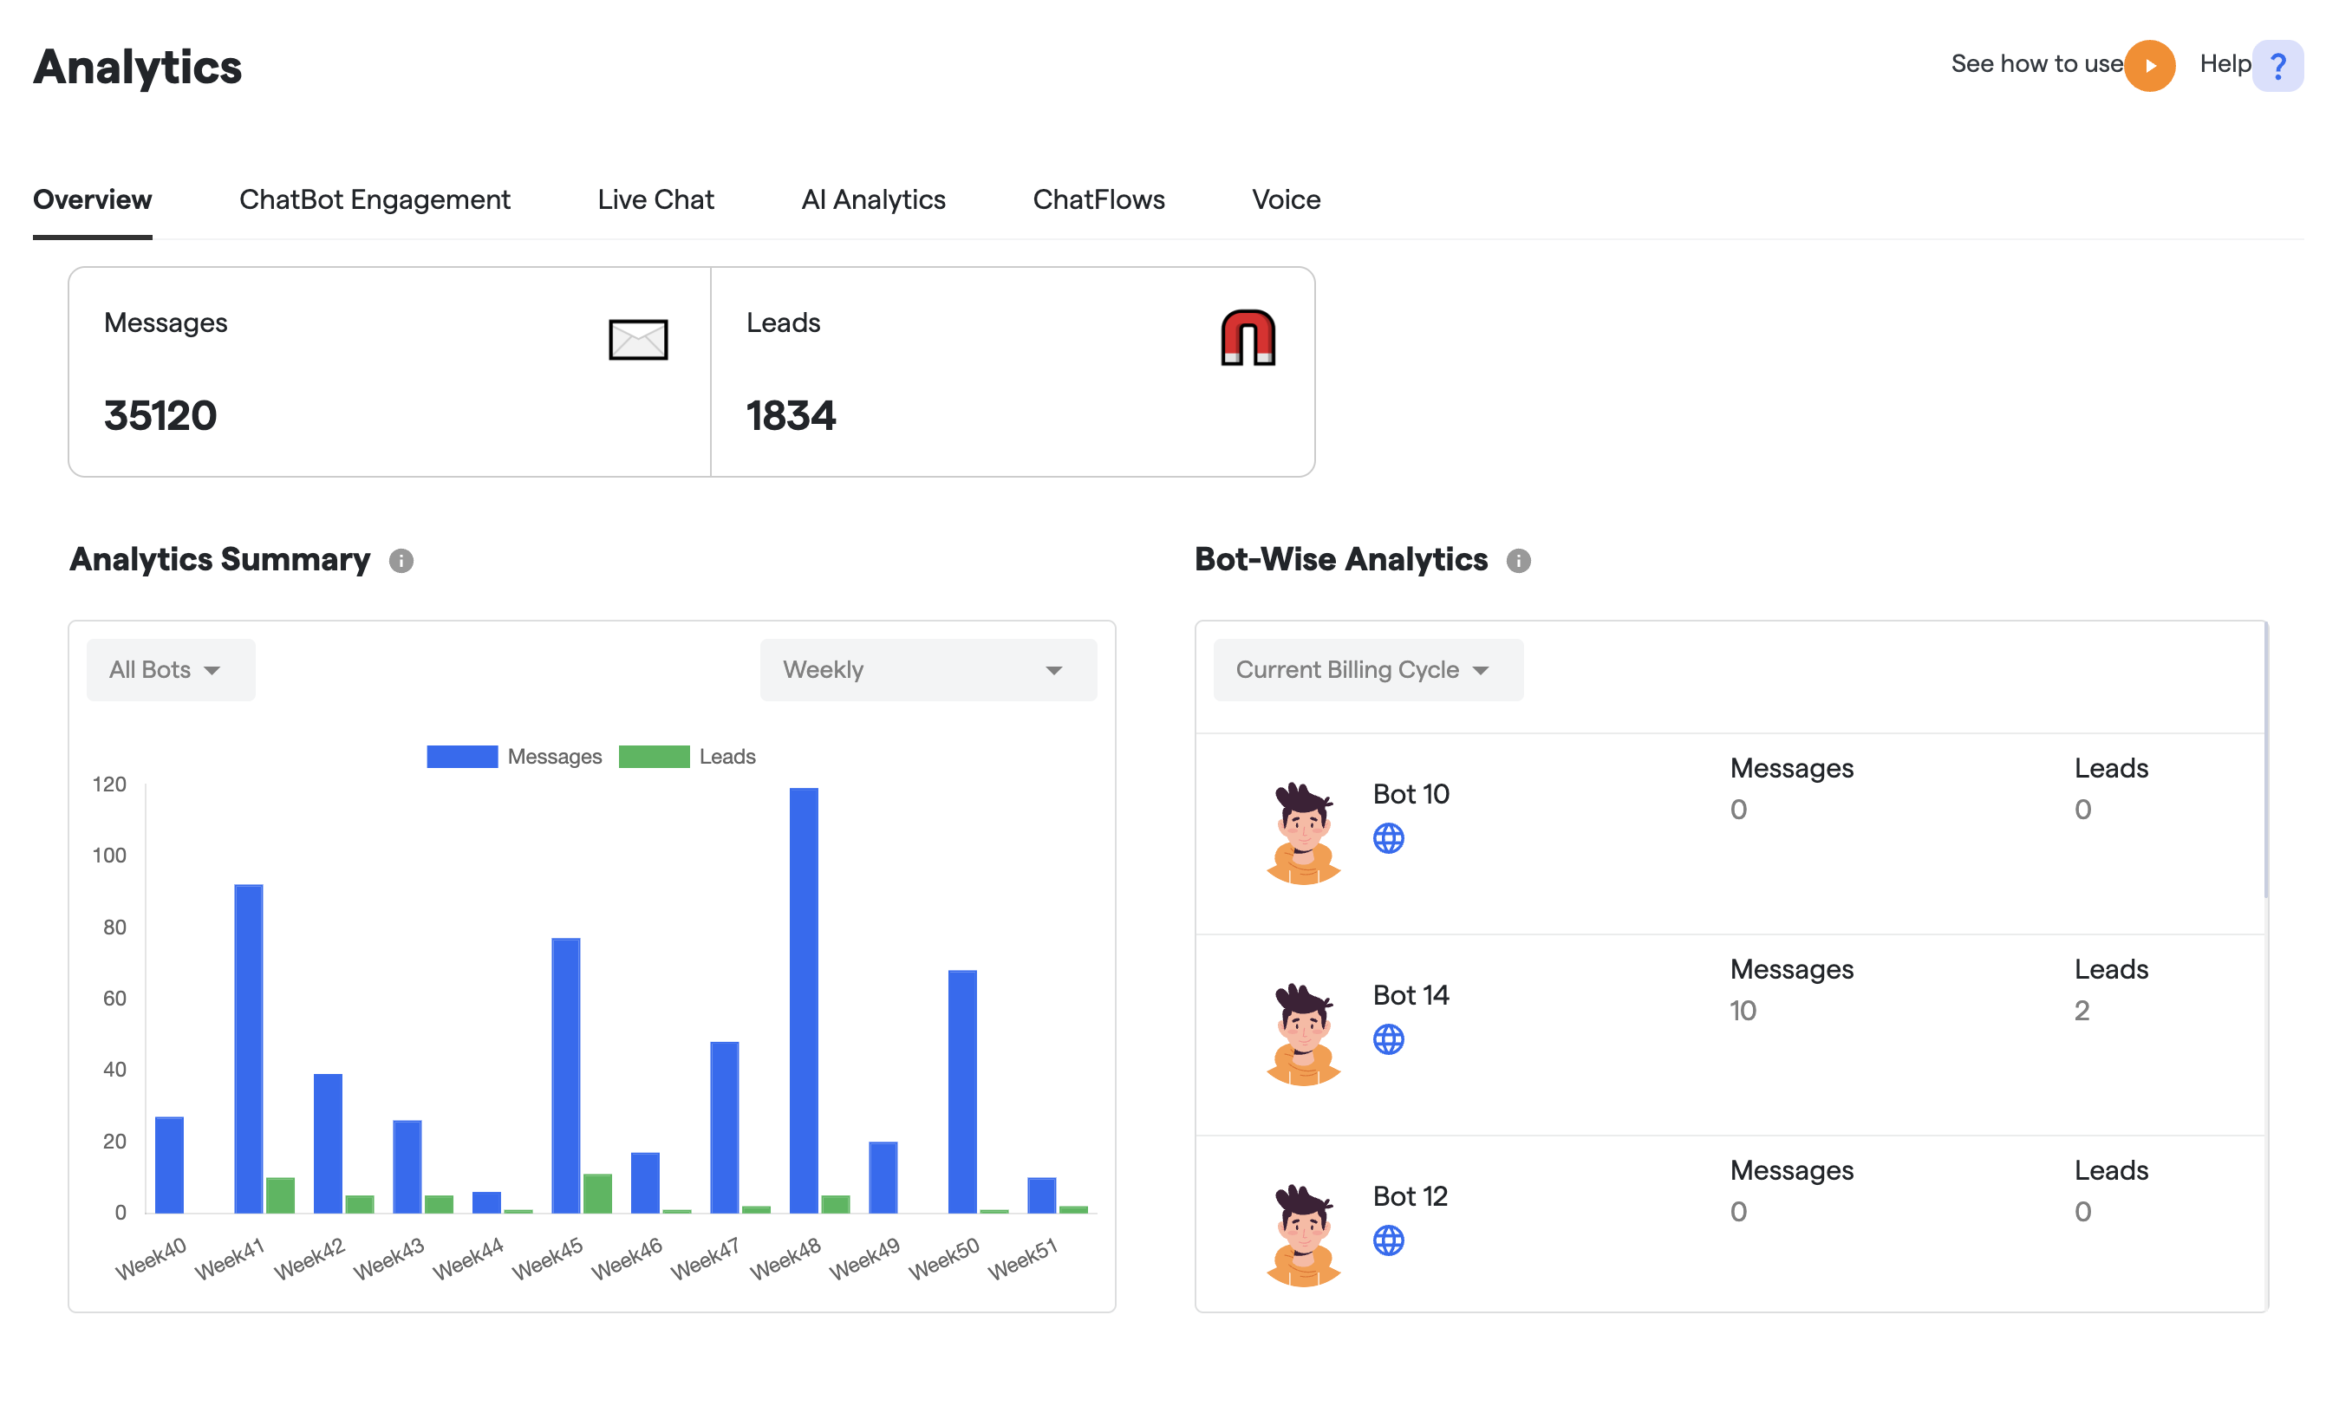Switch to the ChatBot Engagement tab

375,200
